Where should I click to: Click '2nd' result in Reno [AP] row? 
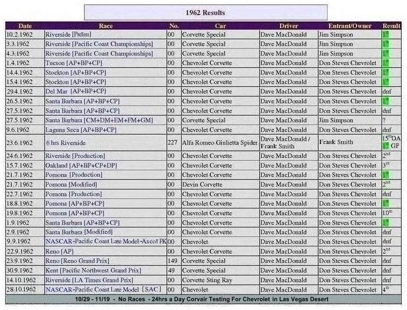click(x=386, y=251)
